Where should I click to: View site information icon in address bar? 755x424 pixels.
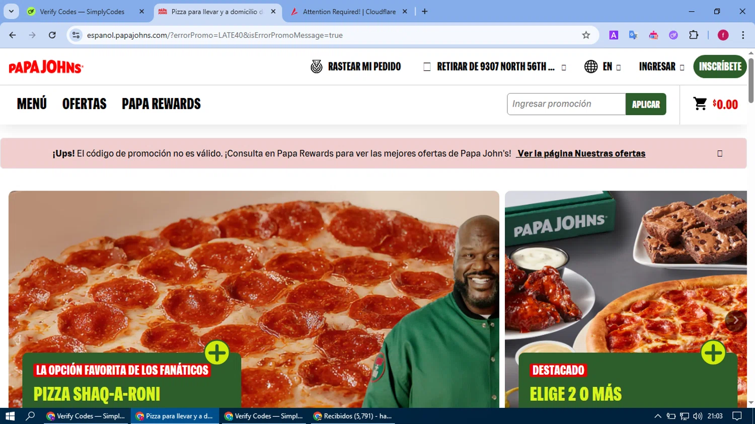[x=76, y=35]
